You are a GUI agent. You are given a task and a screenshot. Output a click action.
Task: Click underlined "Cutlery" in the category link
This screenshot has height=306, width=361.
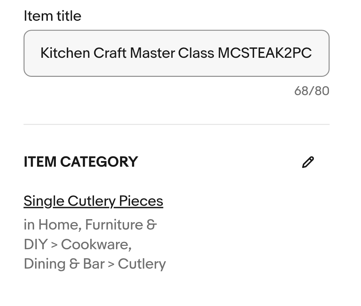pos(92,201)
